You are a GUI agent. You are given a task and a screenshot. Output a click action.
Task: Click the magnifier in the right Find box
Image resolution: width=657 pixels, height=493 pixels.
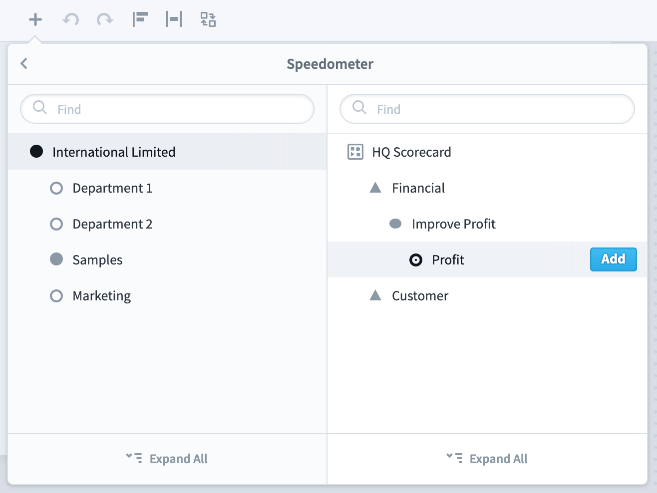(359, 107)
